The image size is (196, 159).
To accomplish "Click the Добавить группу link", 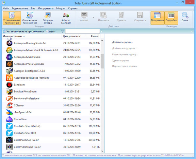I will pyautogui.click(x=122, y=42).
